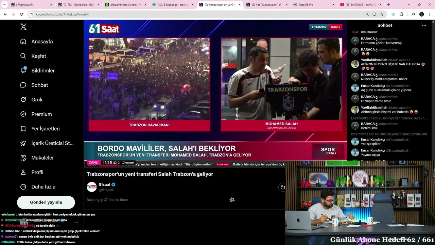Open the Chrome three-dot menu

[430, 14]
